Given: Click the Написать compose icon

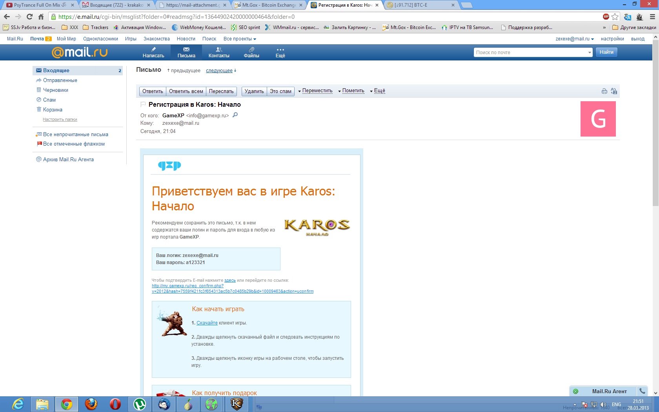Looking at the screenshot, I should [x=153, y=52].
